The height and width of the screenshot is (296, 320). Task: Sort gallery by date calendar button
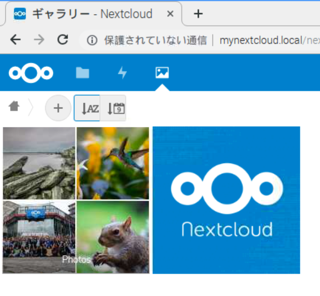click(x=113, y=108)
